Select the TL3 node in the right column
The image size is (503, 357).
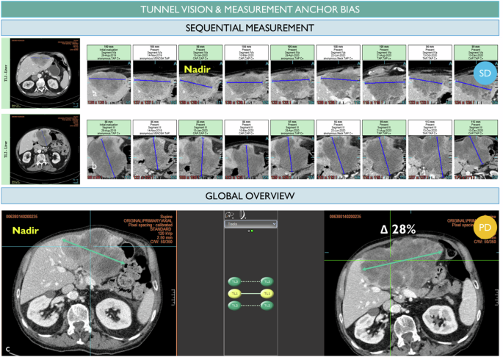267,281
